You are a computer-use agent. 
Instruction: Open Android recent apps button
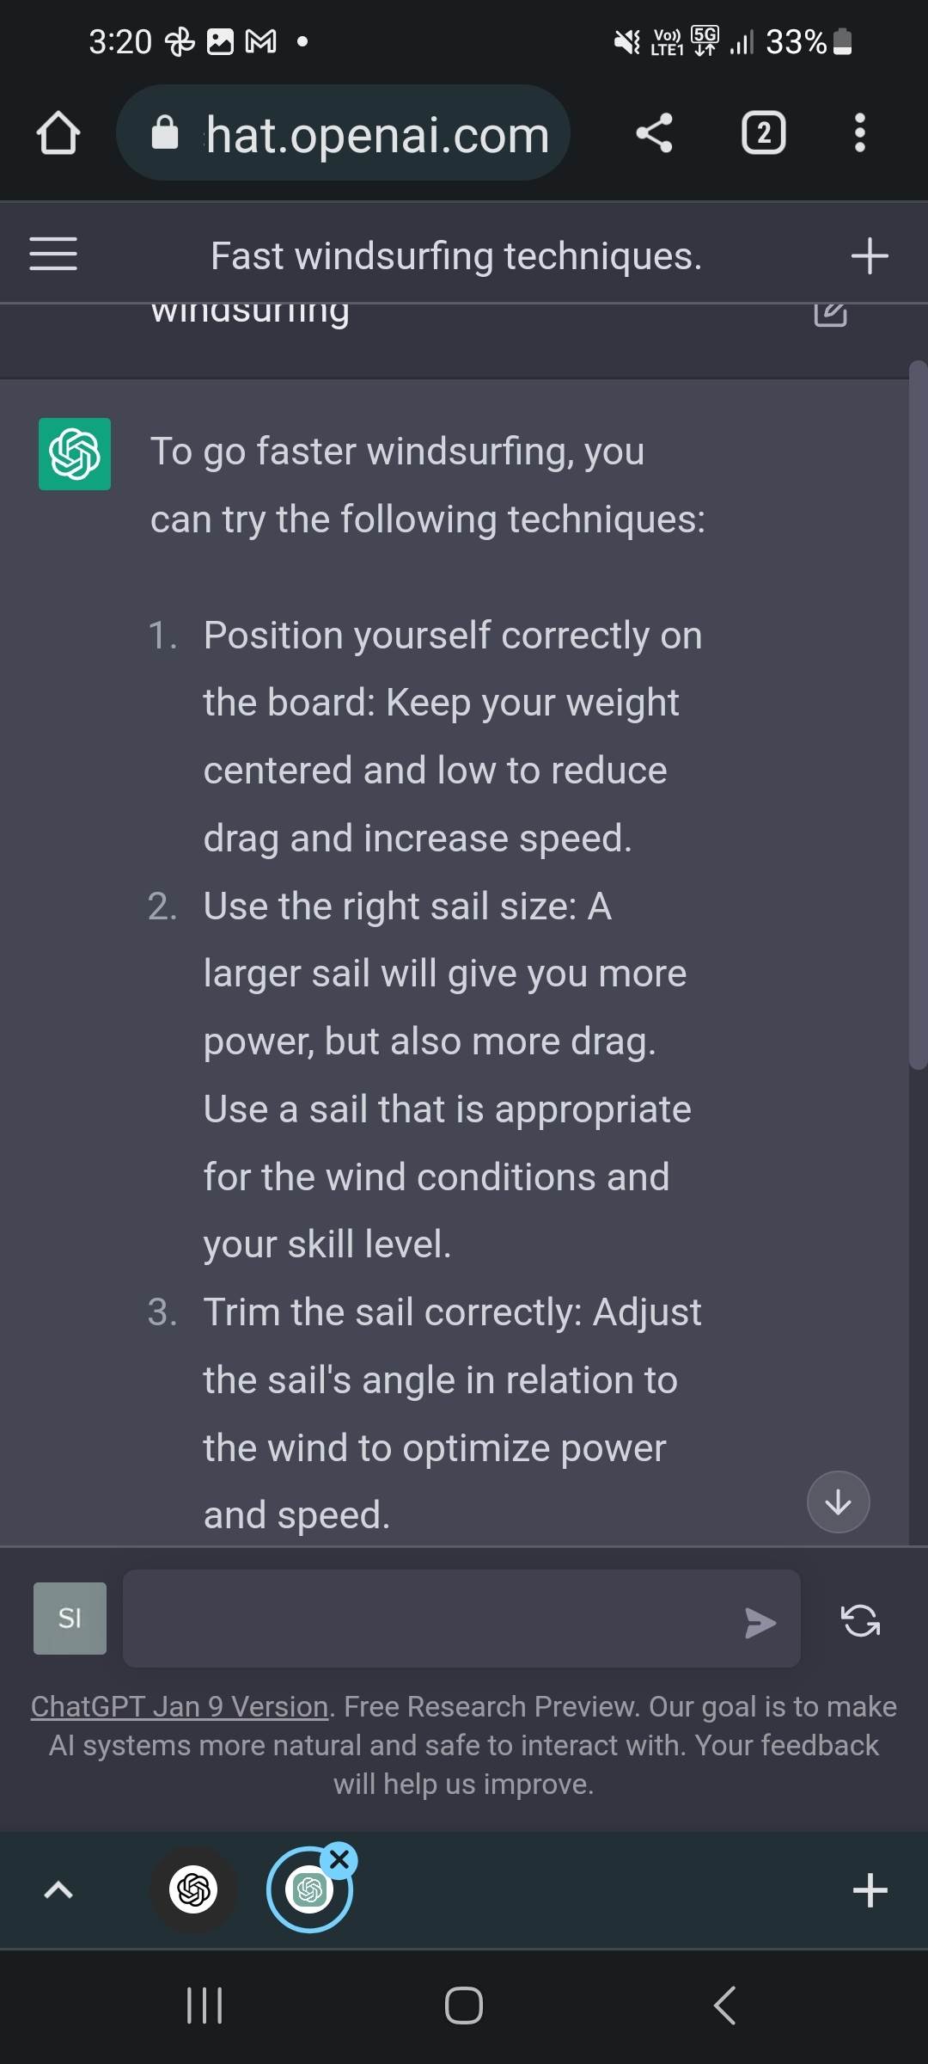click(x=205, y=2006)
